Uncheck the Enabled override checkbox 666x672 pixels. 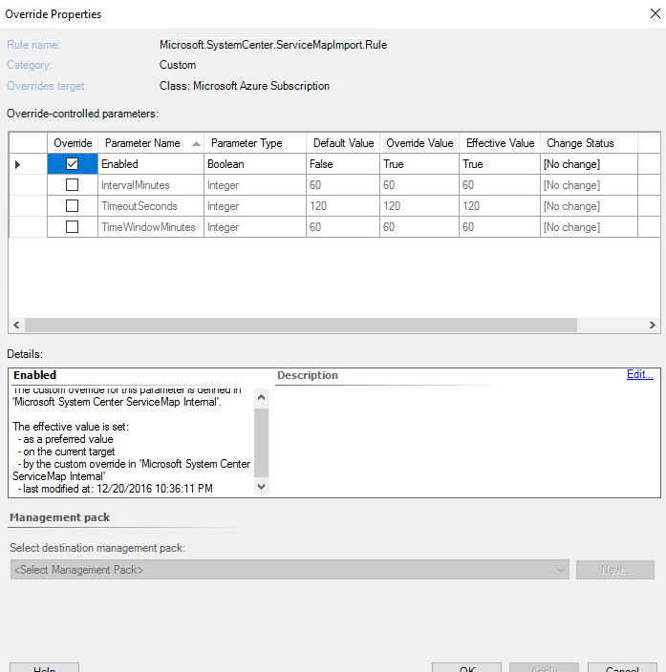pos(72,164)
